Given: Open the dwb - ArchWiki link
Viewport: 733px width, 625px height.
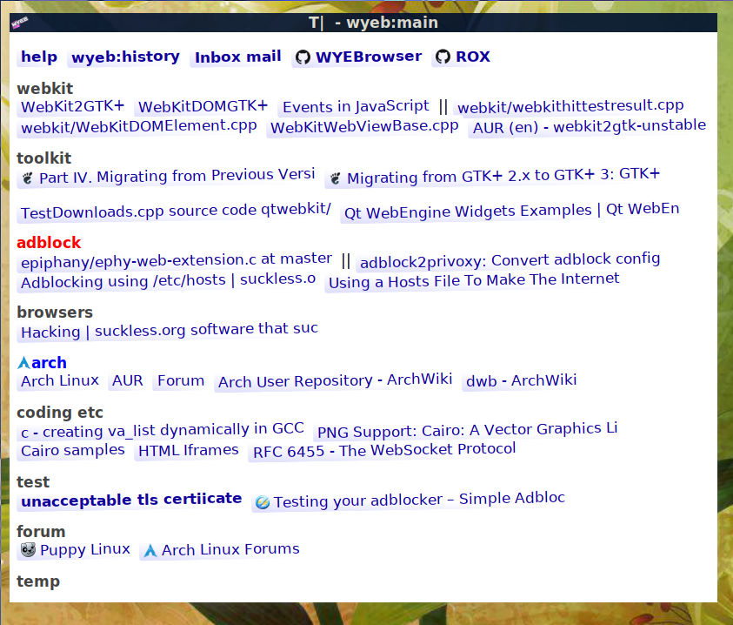Looking at the screenshot, I should tap(521, 380).
